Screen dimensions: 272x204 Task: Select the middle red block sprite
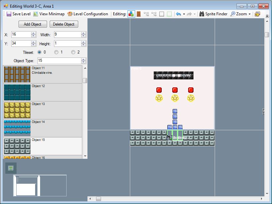click(175, 90)
